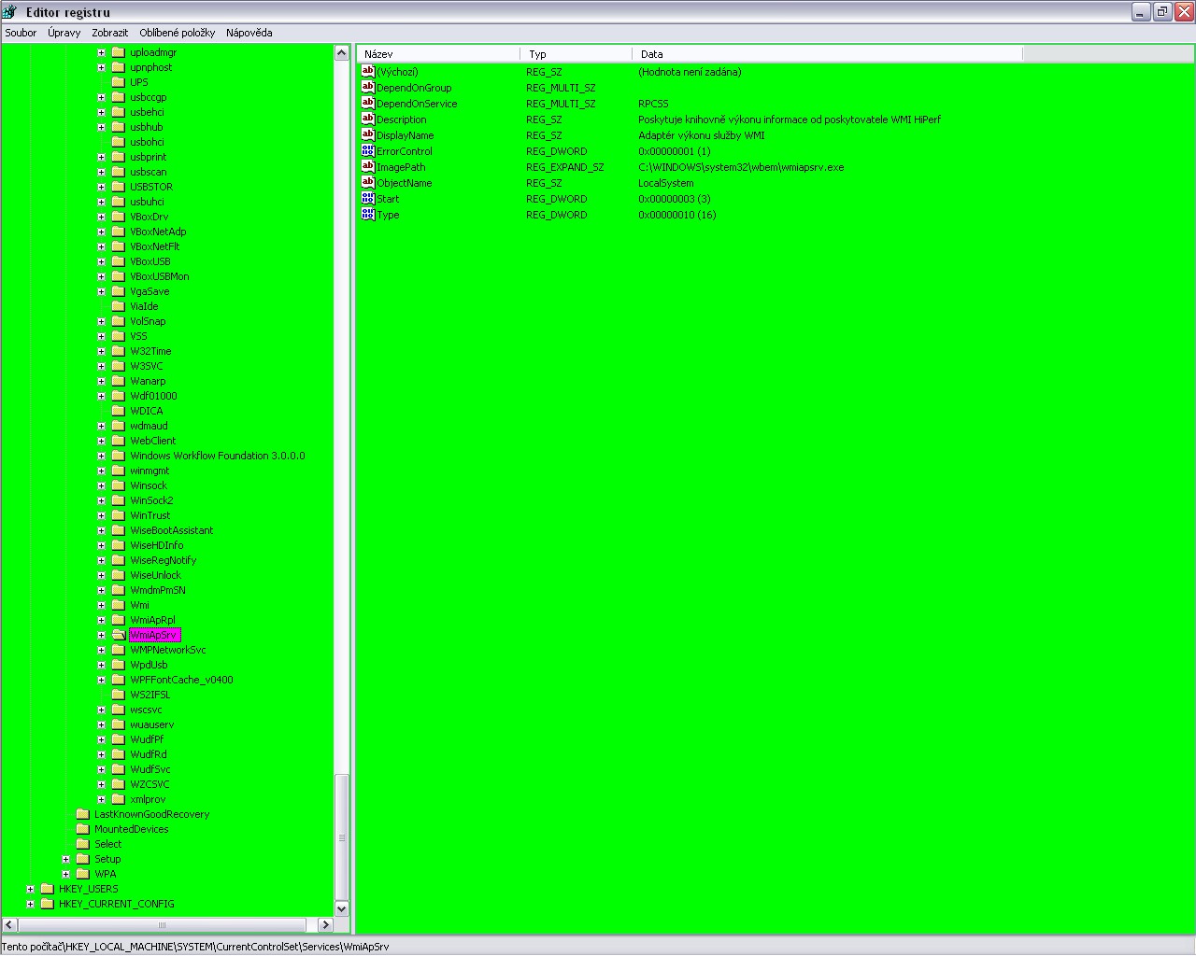The height and width of the screenshot is (956, 1196).
Task: Expand the WPA key node
Action: point(66,874)
